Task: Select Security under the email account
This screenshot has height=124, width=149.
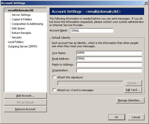Action: coord(17,37)
